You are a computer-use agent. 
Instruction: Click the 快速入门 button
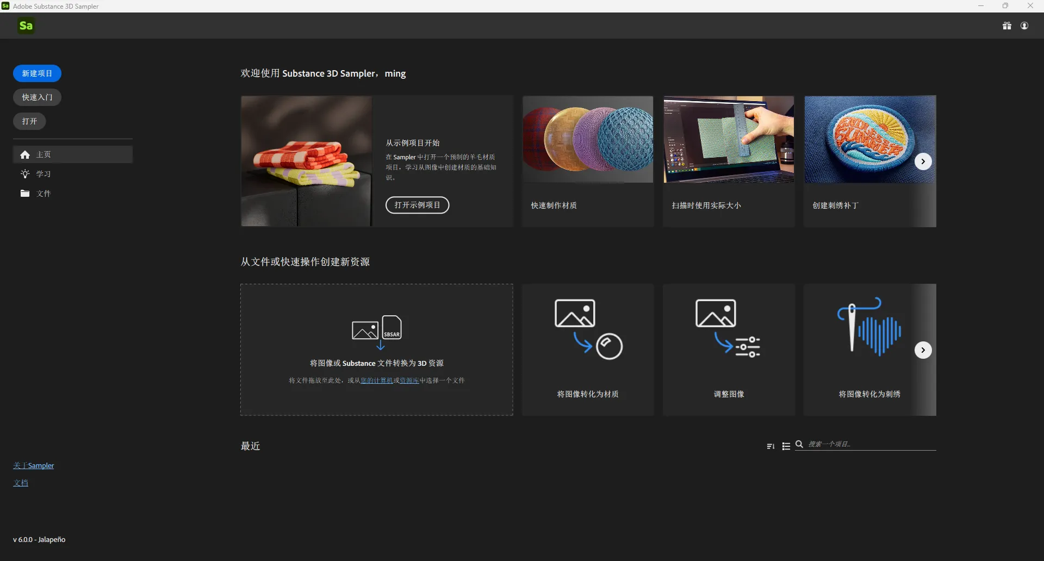[x=37, y=97]
